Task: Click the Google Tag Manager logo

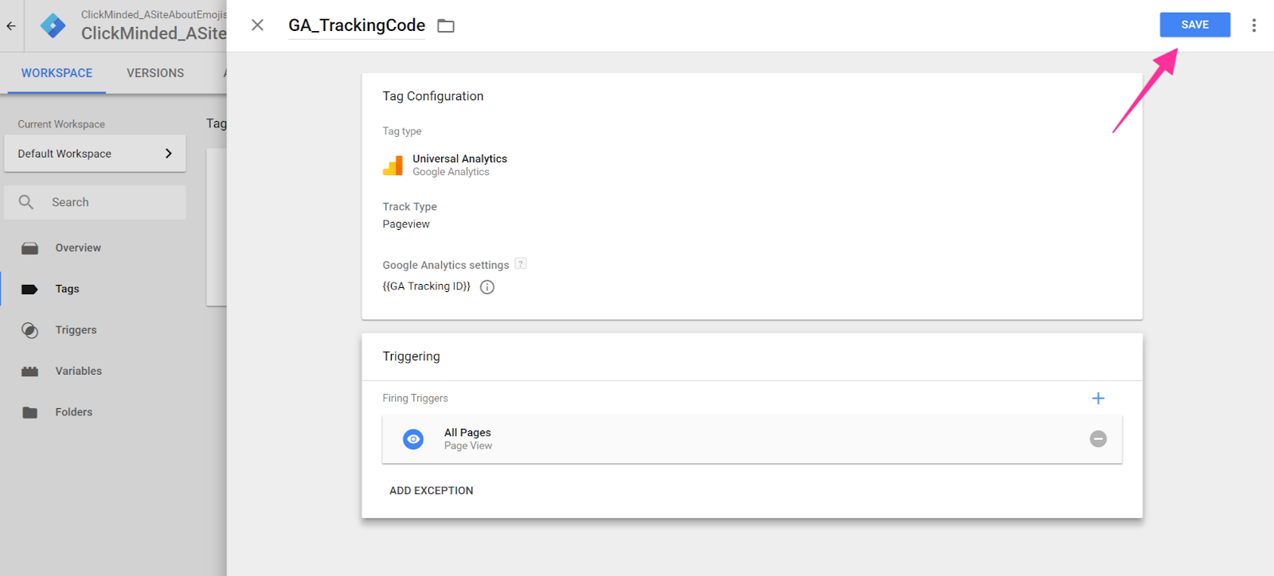Action: pyautogui.click(x=53, y=25)
